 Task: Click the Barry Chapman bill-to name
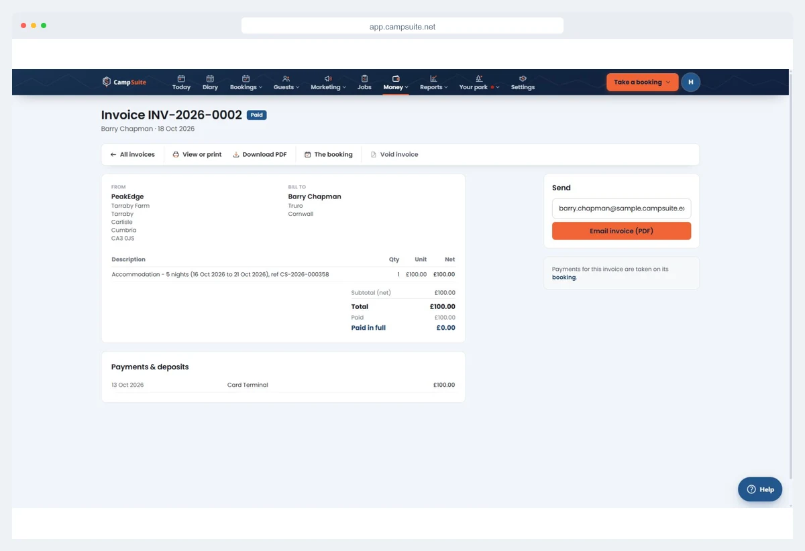[x=315, y=196]
